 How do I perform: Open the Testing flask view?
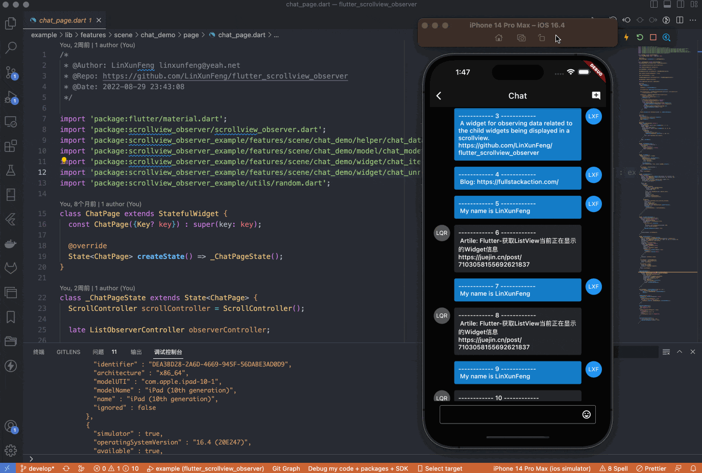click(11, 170)
